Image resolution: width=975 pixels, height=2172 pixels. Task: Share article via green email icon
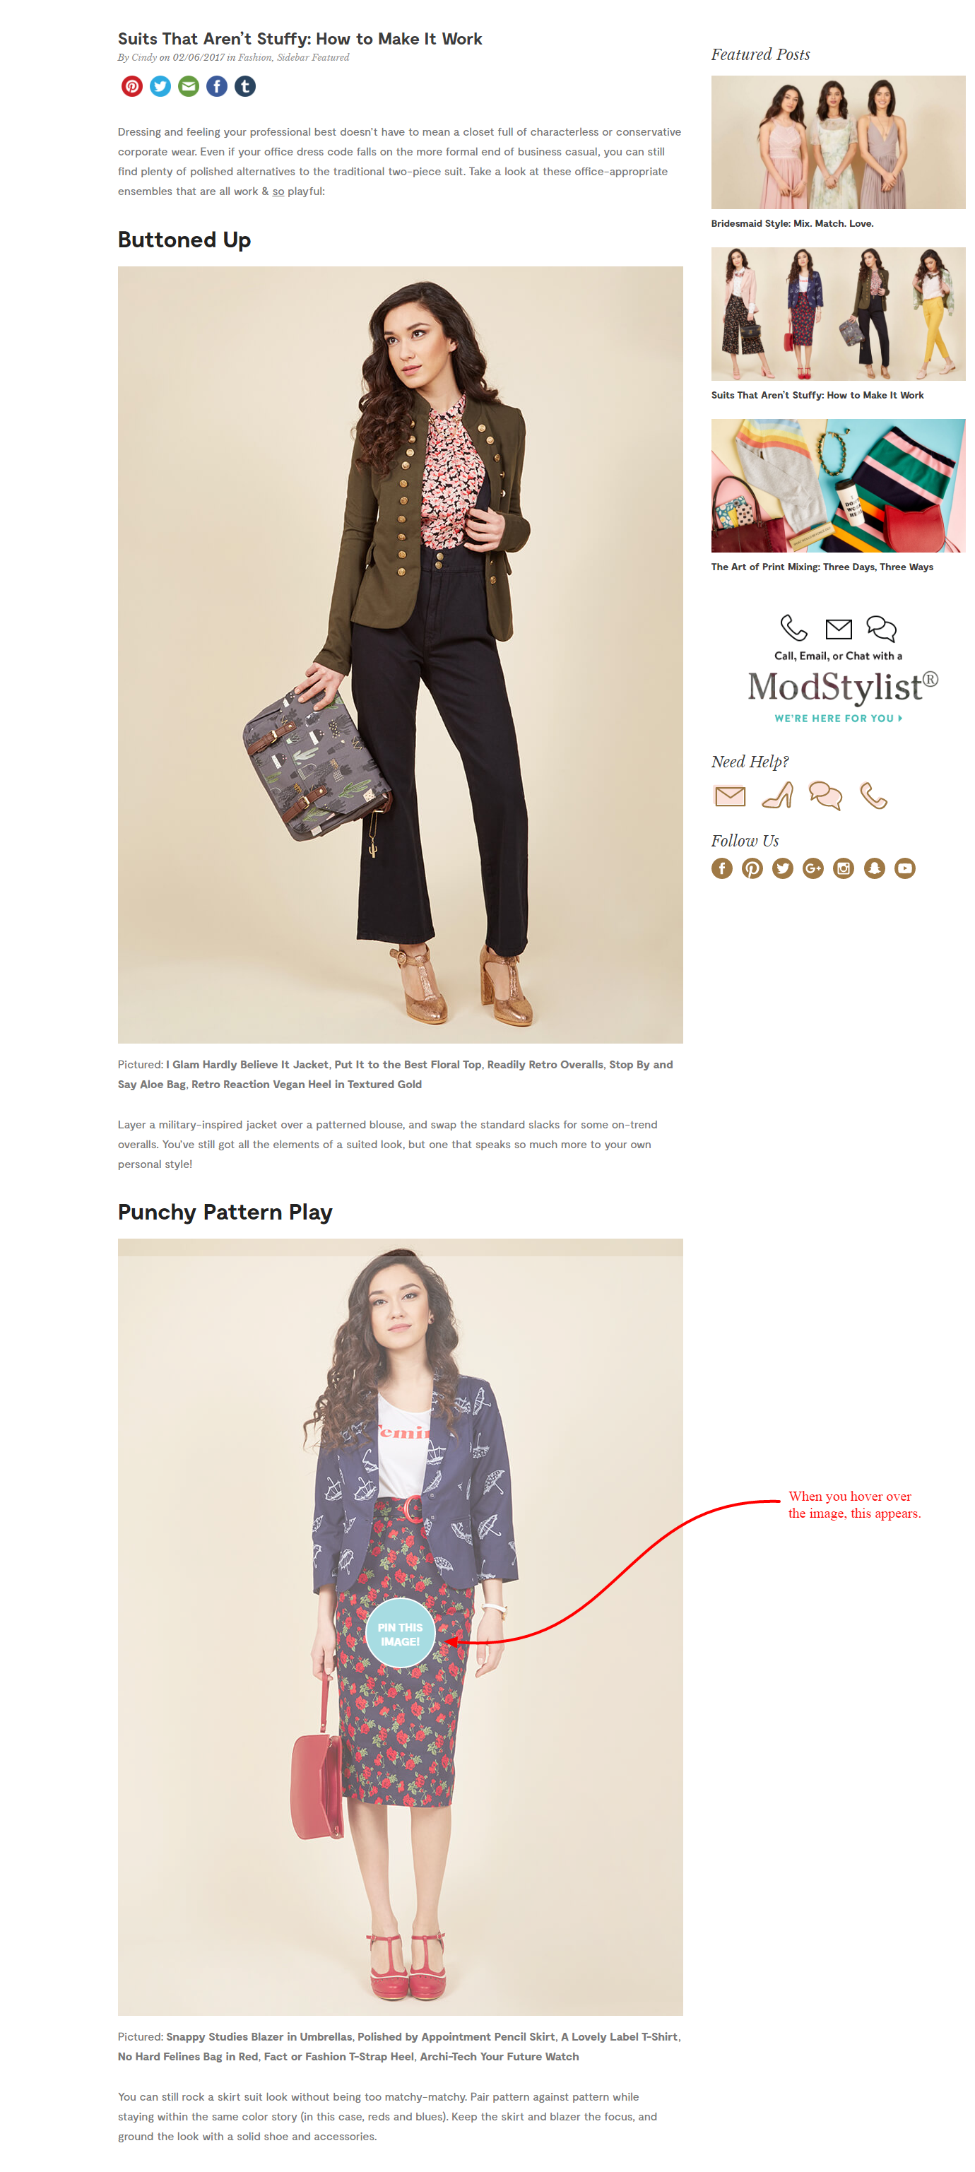click(188, 86)
